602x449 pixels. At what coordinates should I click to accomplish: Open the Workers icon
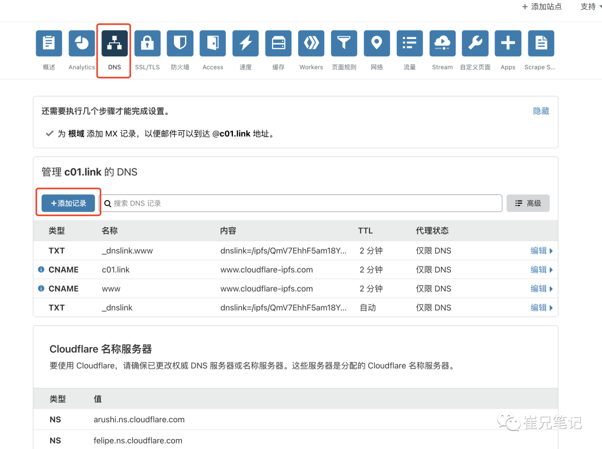point(311,43)
